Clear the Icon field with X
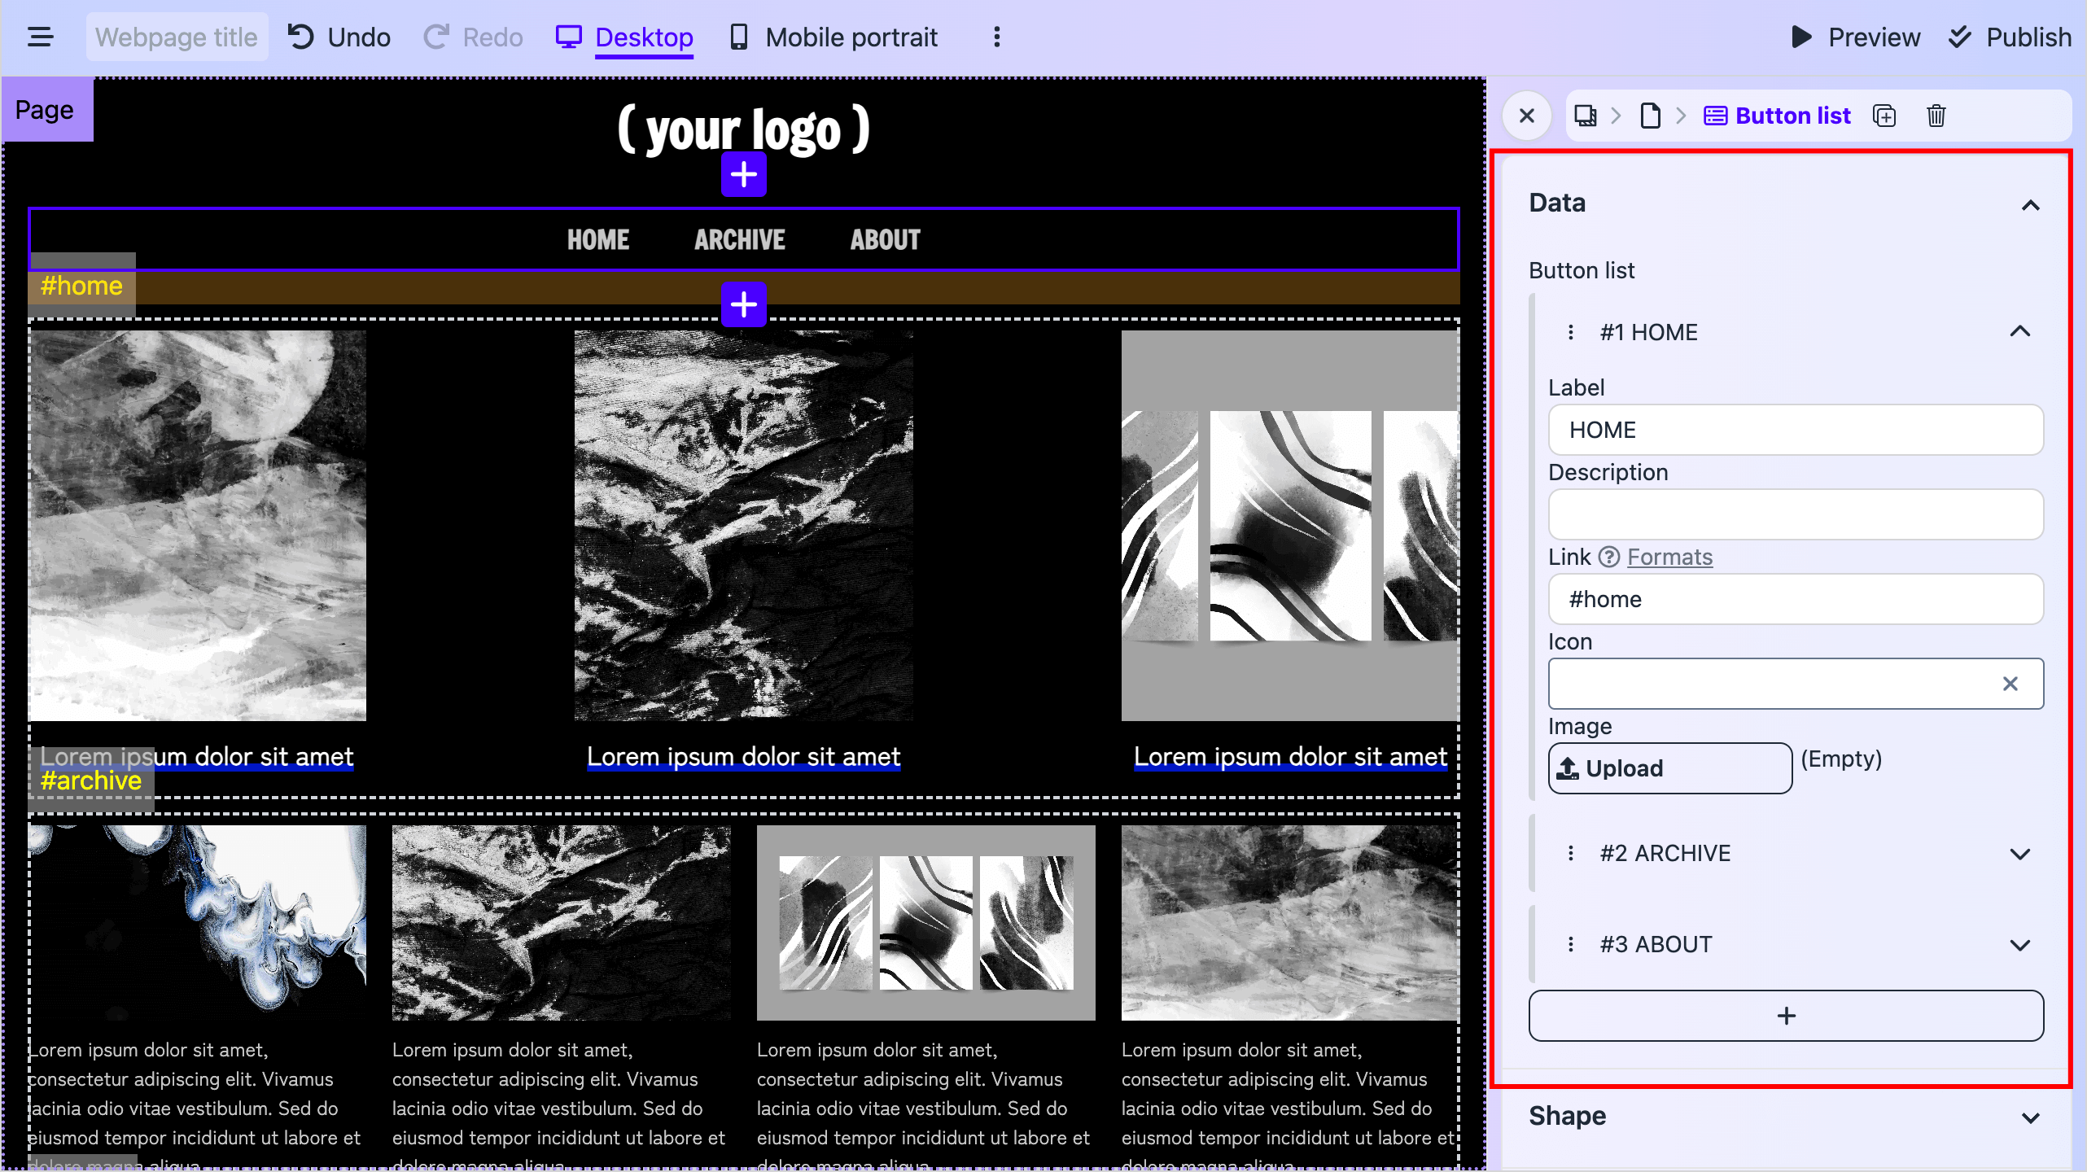Screen dimensions: 2087x1172 [x=2010, y=684]
